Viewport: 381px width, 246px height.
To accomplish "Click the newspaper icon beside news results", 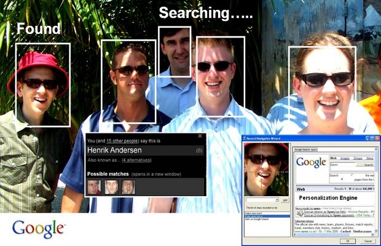I will [300, 213].
